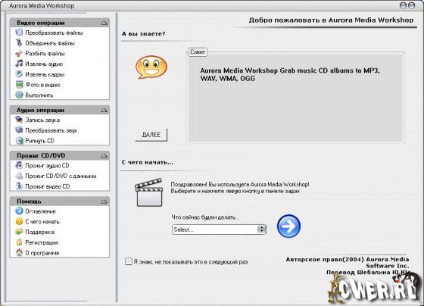Image resolution: width=424 pixels, height=306 pixels.
Task: Collapse the Помощь panel
Action: click(x=104, y=201)
